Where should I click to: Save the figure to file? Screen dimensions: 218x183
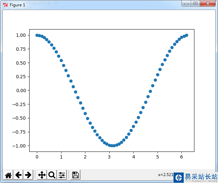75,175
